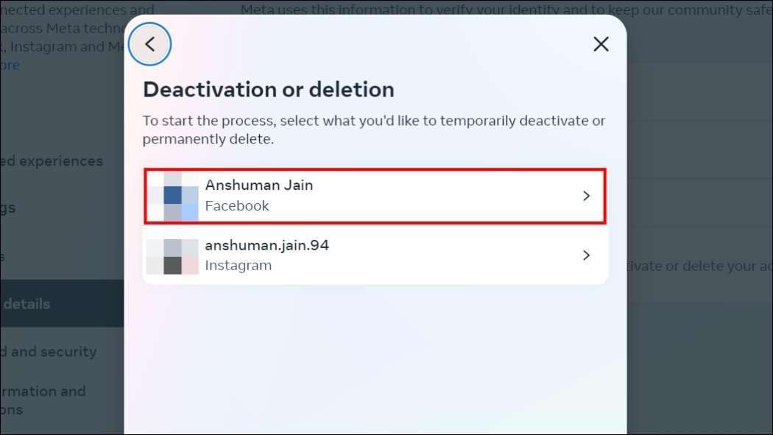
Task: Click the X icon to close the dialog
Action: [601, 44]
